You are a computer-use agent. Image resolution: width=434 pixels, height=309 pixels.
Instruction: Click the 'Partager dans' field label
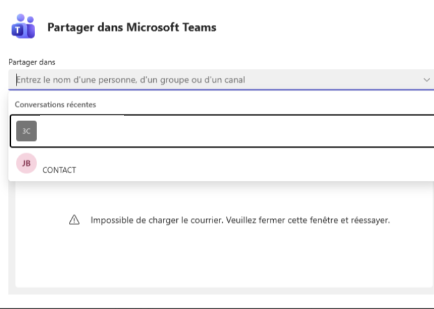[x=32, y=62]
